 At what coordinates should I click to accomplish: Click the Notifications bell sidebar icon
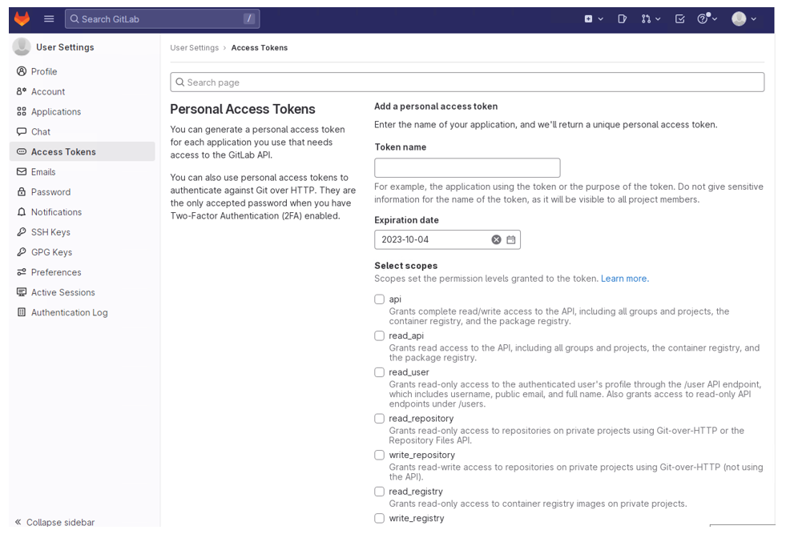click(x=22, y=212)
